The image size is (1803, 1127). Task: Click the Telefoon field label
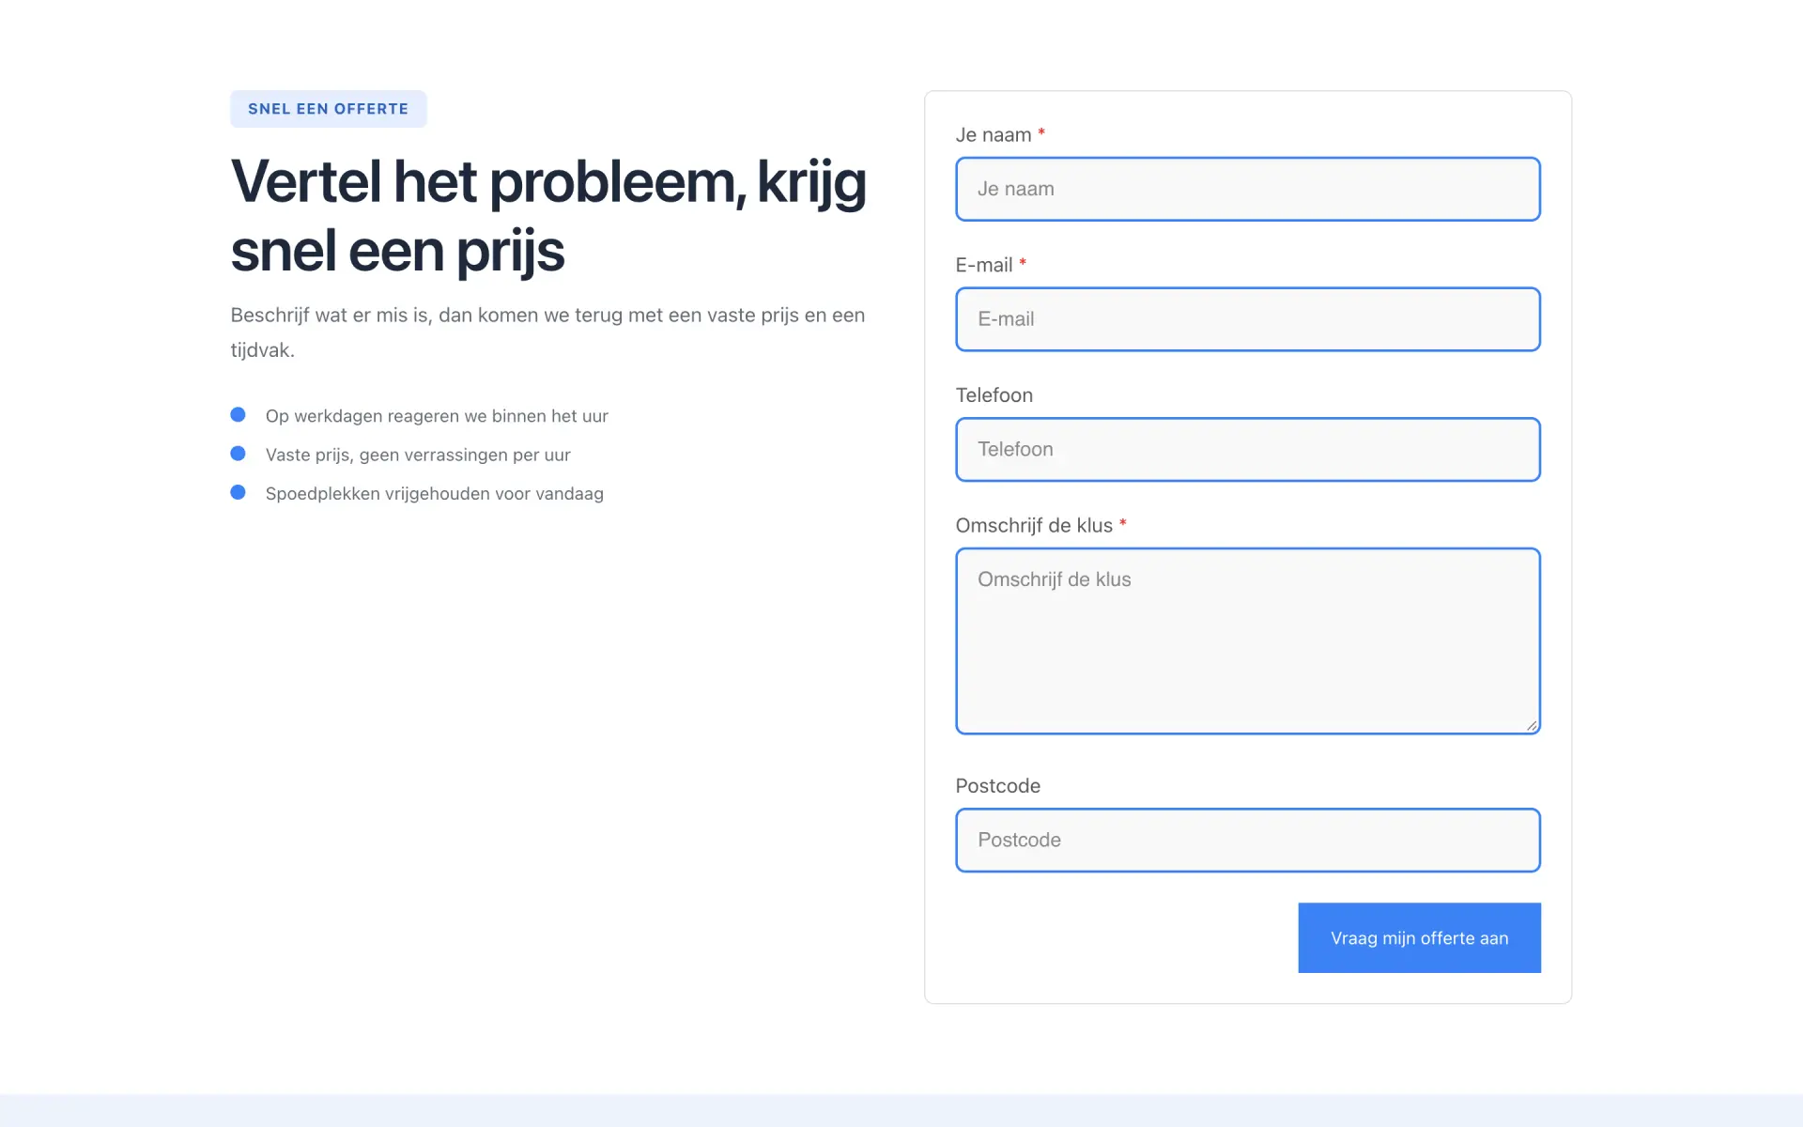(994, 395)
